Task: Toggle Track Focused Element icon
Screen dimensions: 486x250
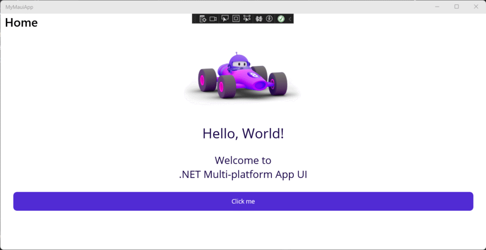Action: pyautogui.click(x=247, y=19)
